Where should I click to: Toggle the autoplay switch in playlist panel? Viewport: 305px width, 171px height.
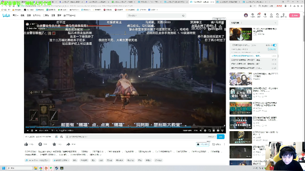274,45
